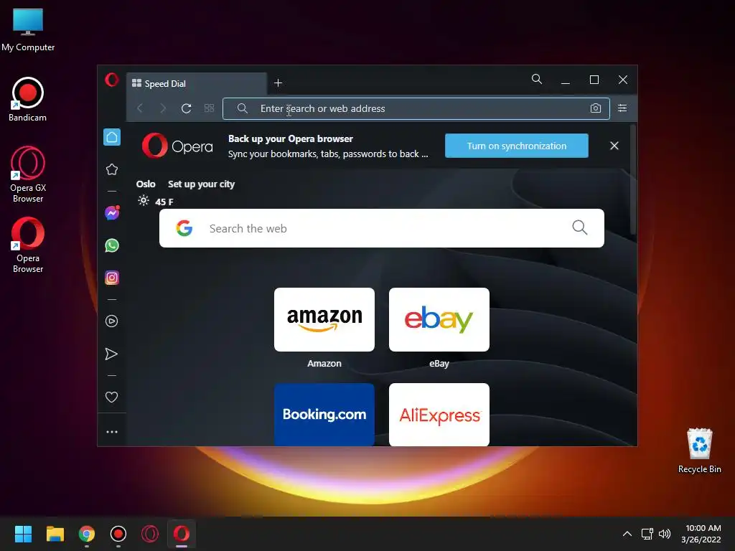The image size is (735, 551).
Task: Open Instagram in the sidebar
Action: [111, 278]
